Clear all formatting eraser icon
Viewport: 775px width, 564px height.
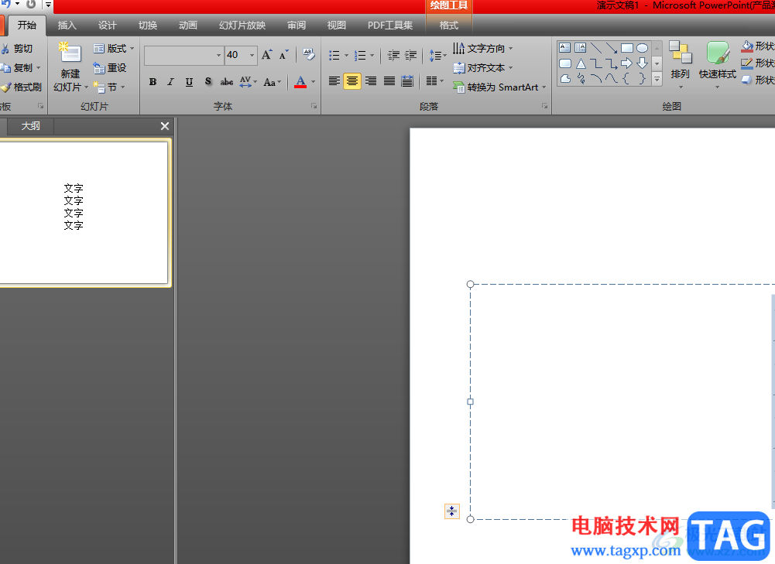tap(309, 54)
